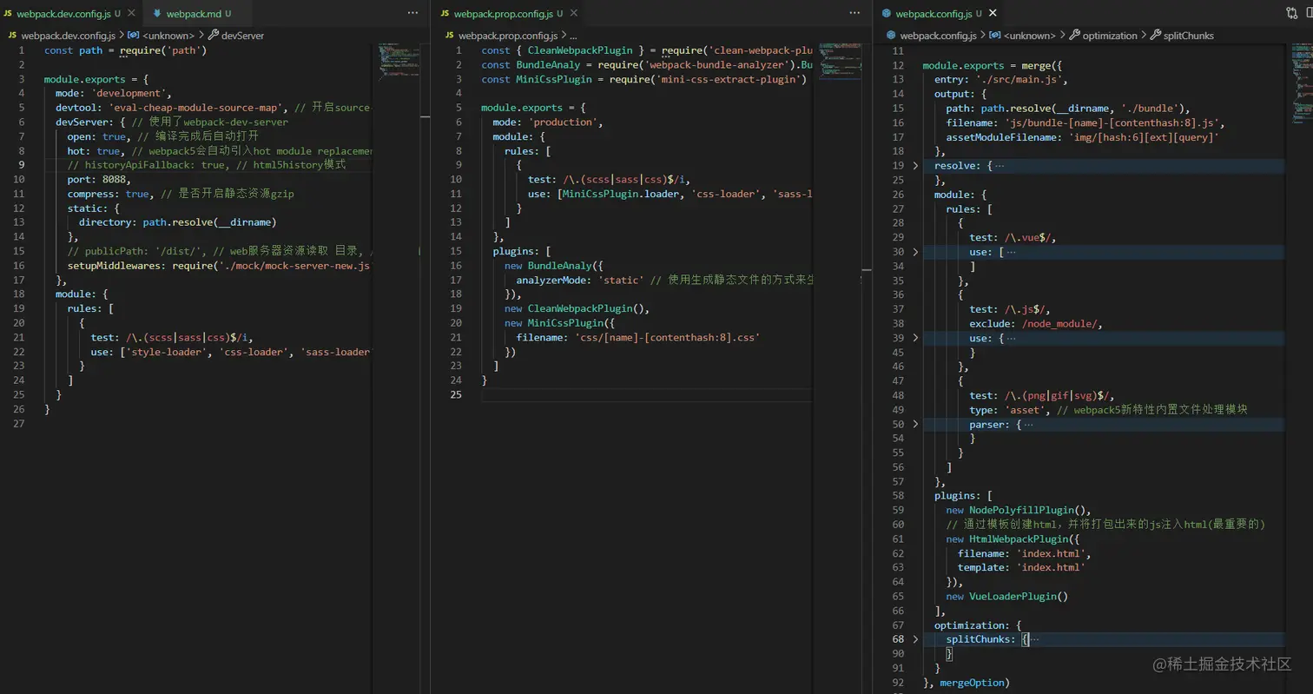The height and width of the screenshot is (694, 1313).
Task: Click the JS icon on webpack.dev.config.js tab
Action: [8, 14]
